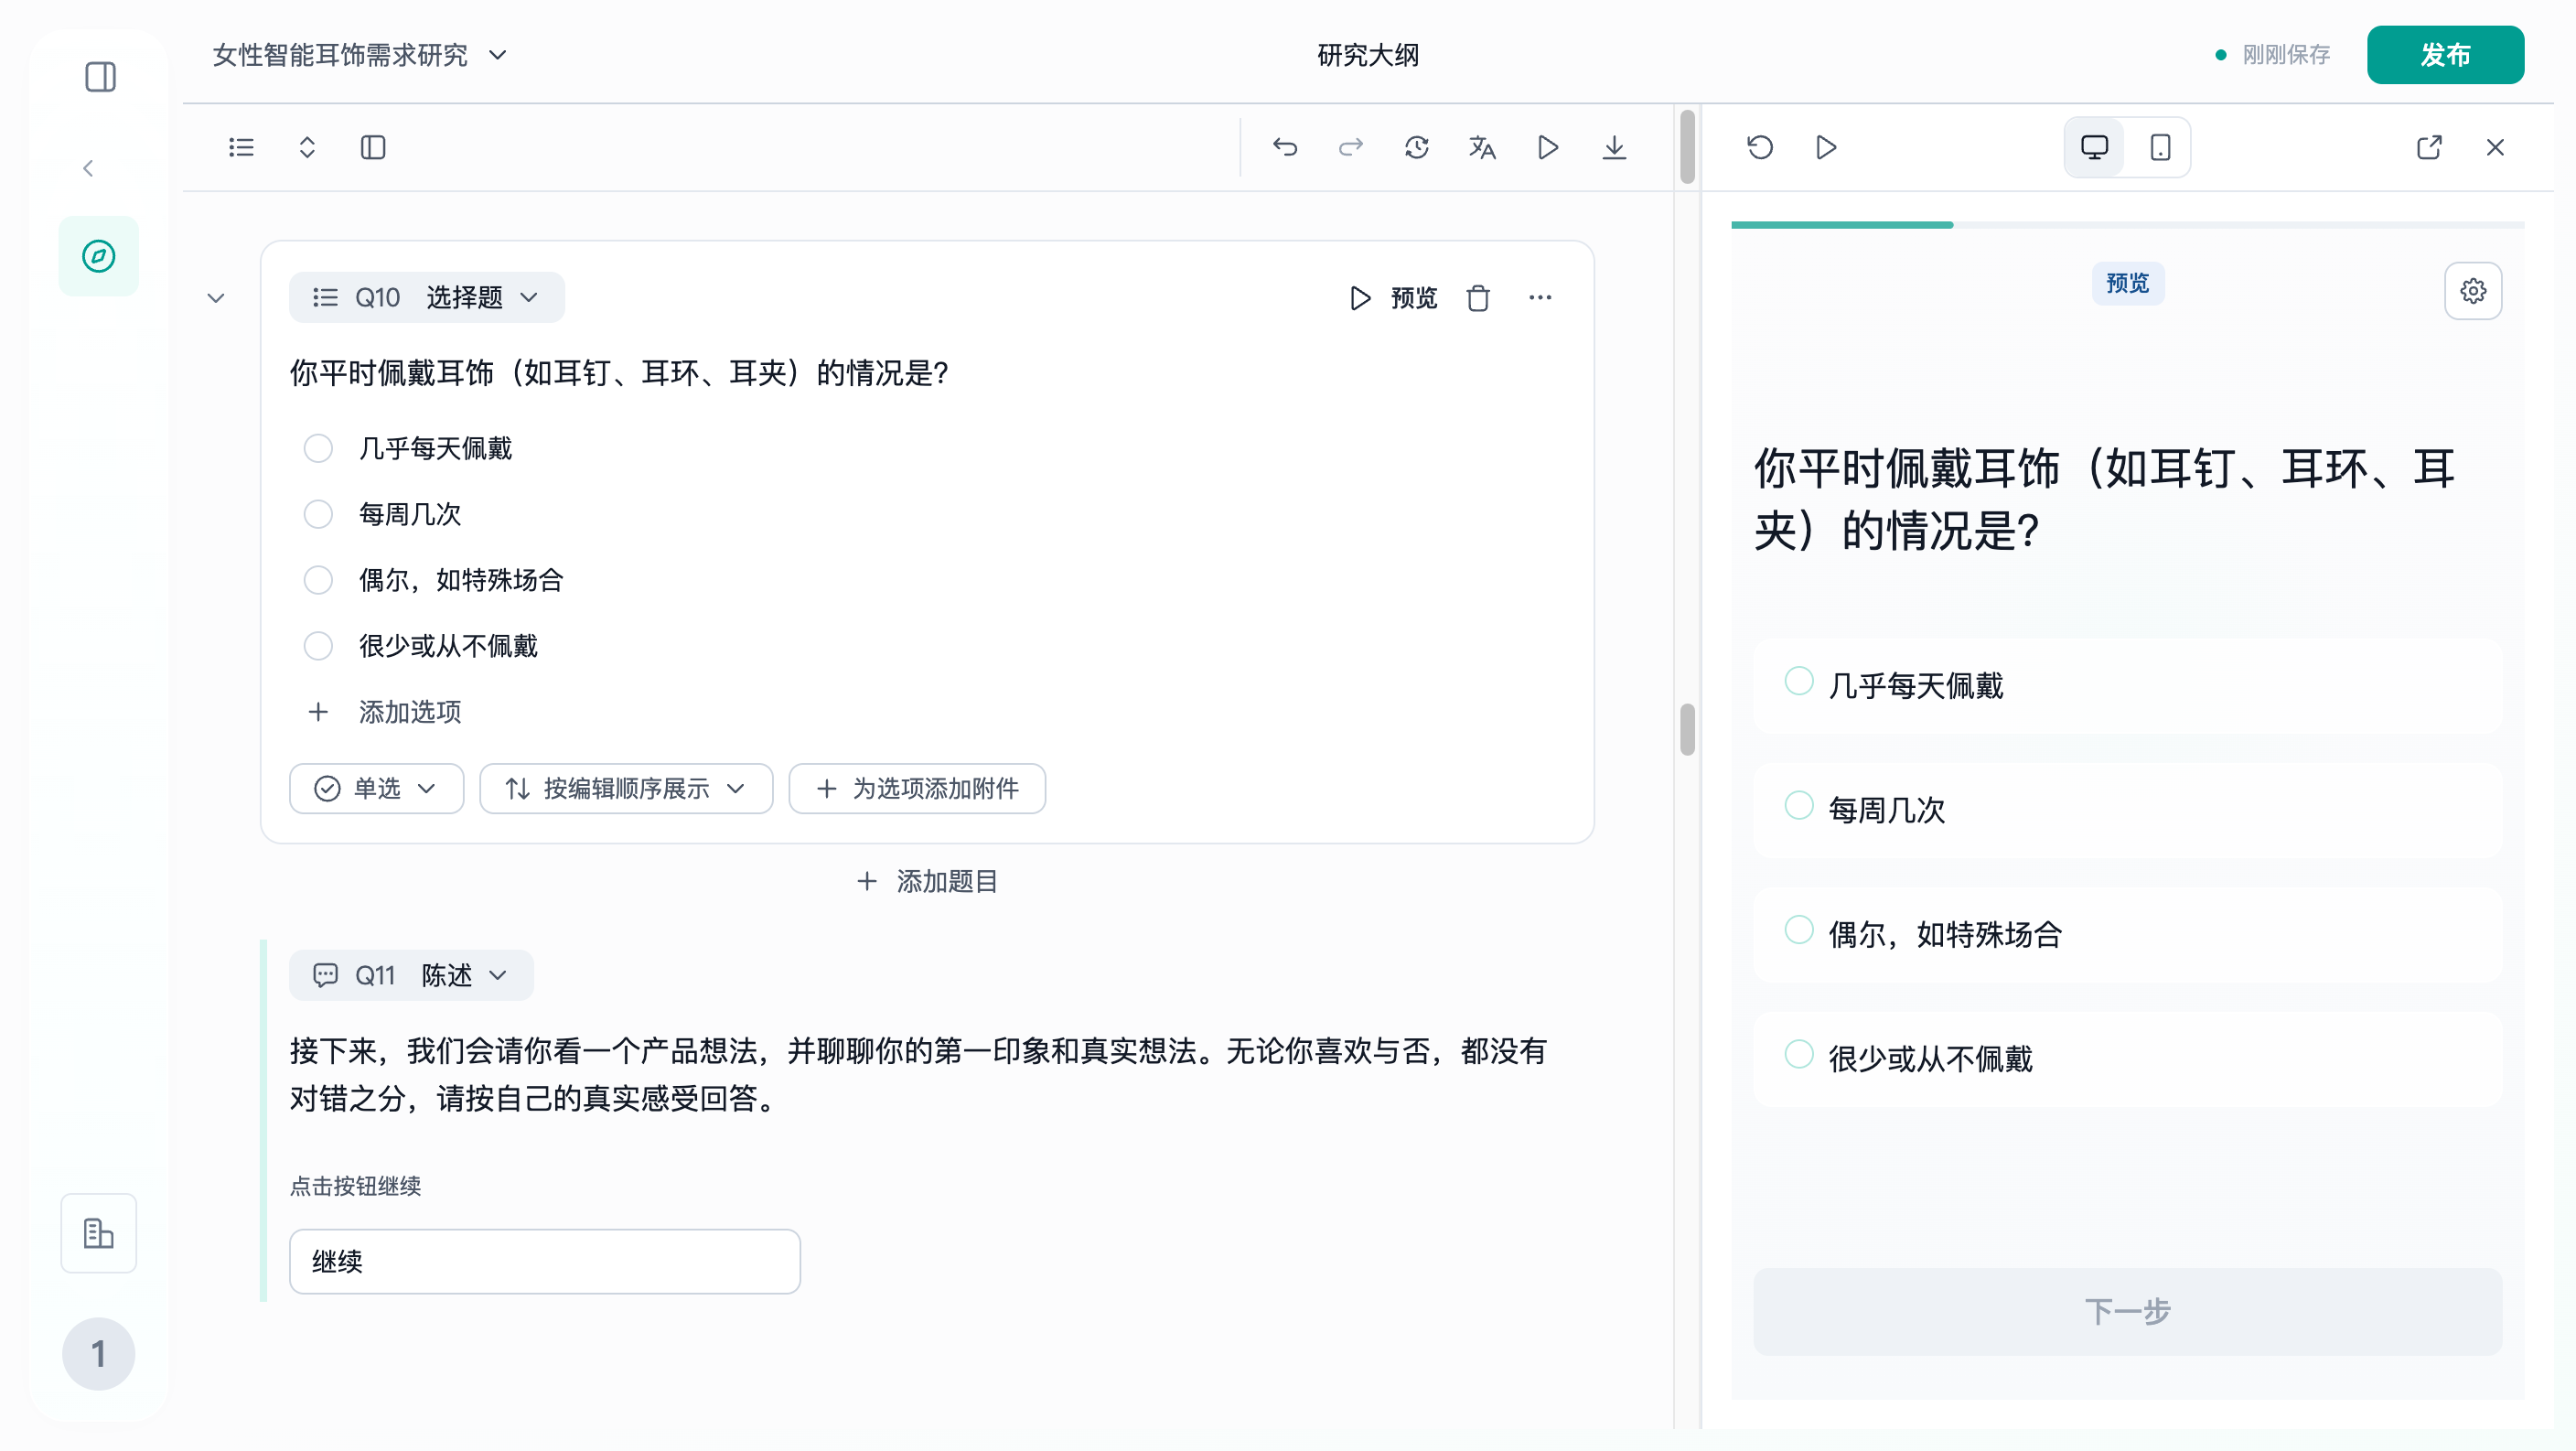
Task: Open the translate language icon
Action: pos(1482,148)
